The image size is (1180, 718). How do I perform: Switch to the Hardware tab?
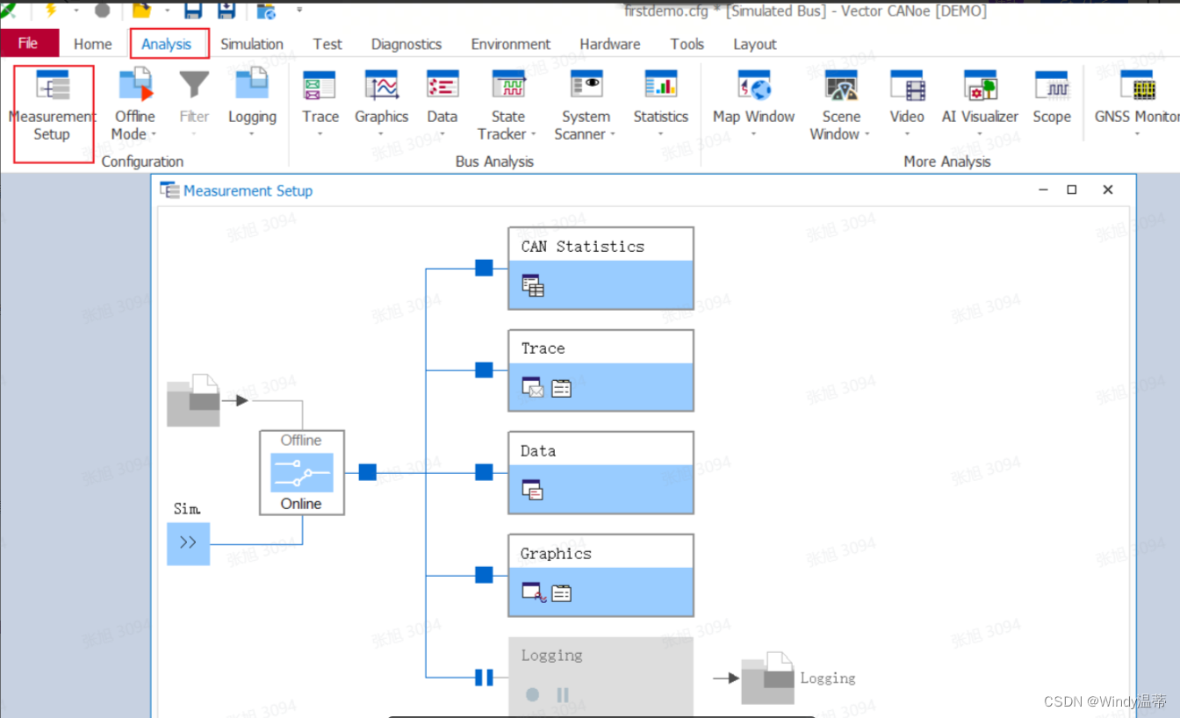610,44
